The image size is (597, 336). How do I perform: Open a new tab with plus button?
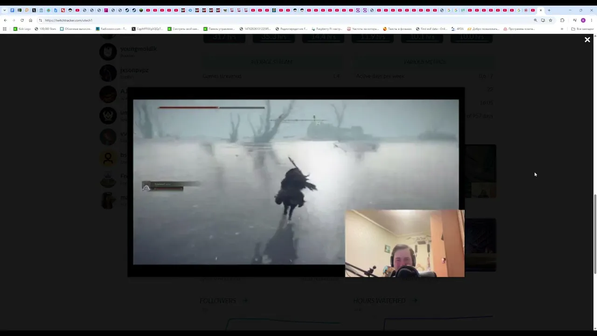click(x=549, y=10)
